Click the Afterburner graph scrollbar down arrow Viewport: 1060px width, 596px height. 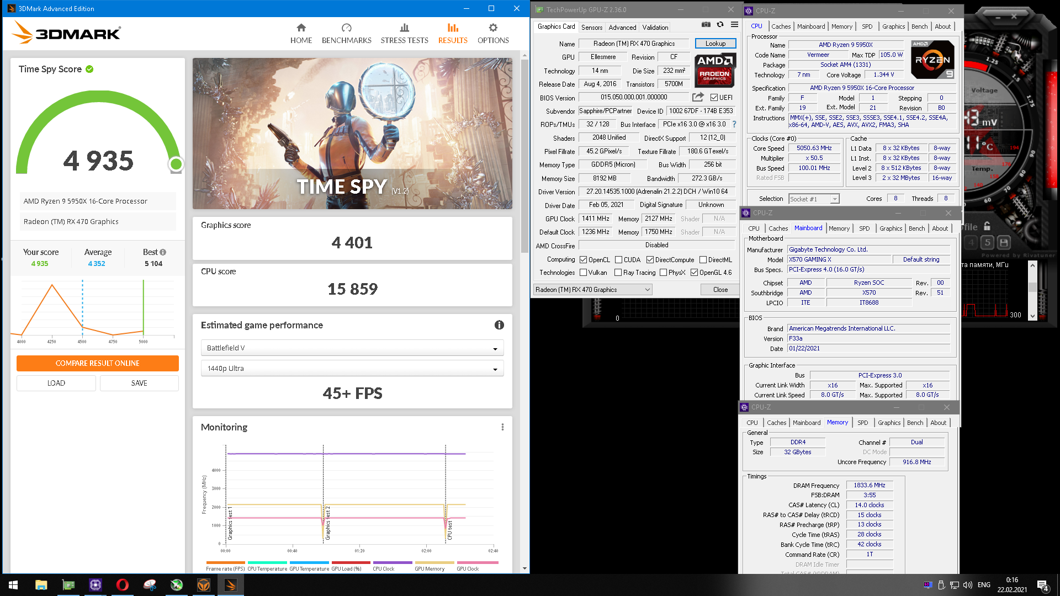[1032, 316]
